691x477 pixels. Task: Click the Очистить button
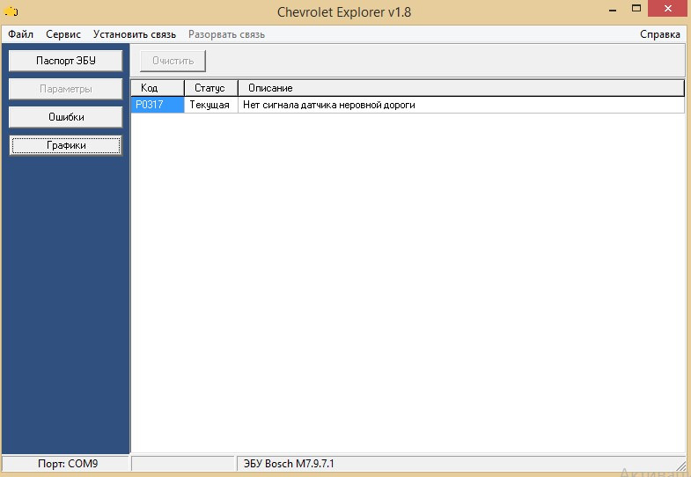[173, 61]
